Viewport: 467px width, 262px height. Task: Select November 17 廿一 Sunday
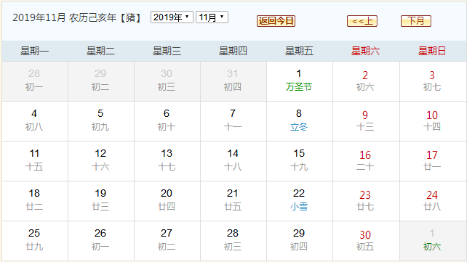[x=432, y=161]
